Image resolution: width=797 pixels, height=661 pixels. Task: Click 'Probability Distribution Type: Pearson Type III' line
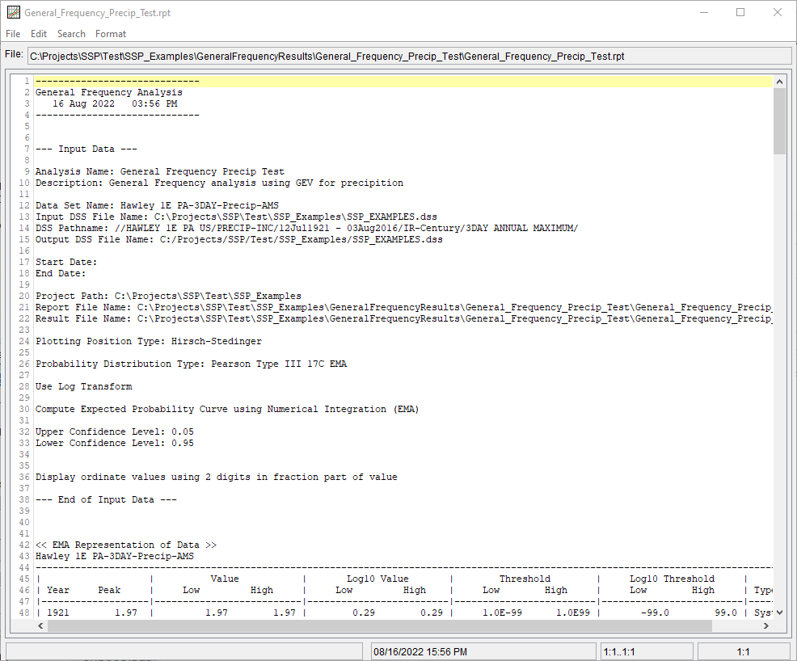[x=191, y=364]
